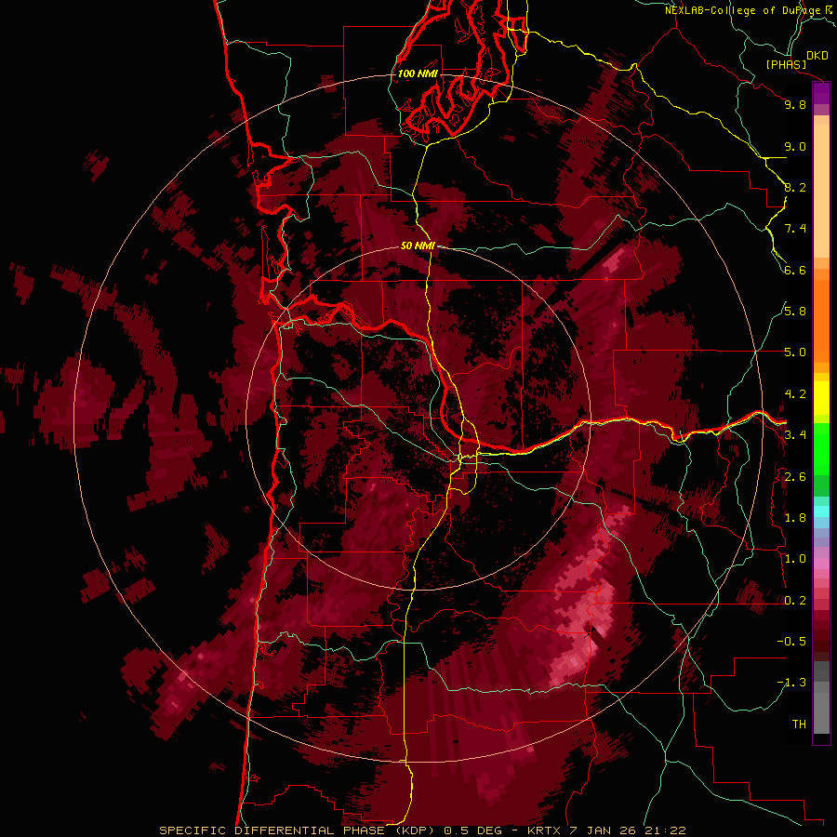Click the 50 NMI range ring label
The image size is (837, 837).
tap(418, 246)
